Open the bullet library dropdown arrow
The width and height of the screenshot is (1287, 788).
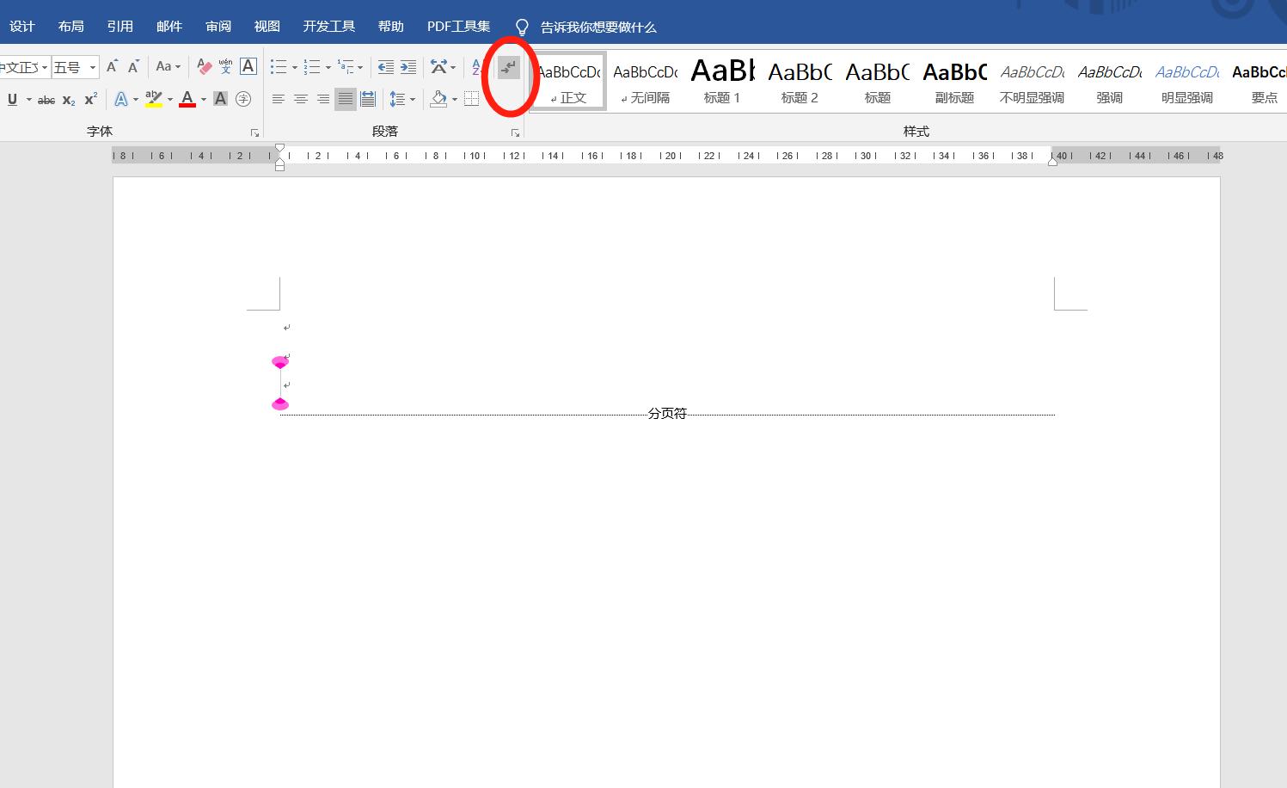294,67
